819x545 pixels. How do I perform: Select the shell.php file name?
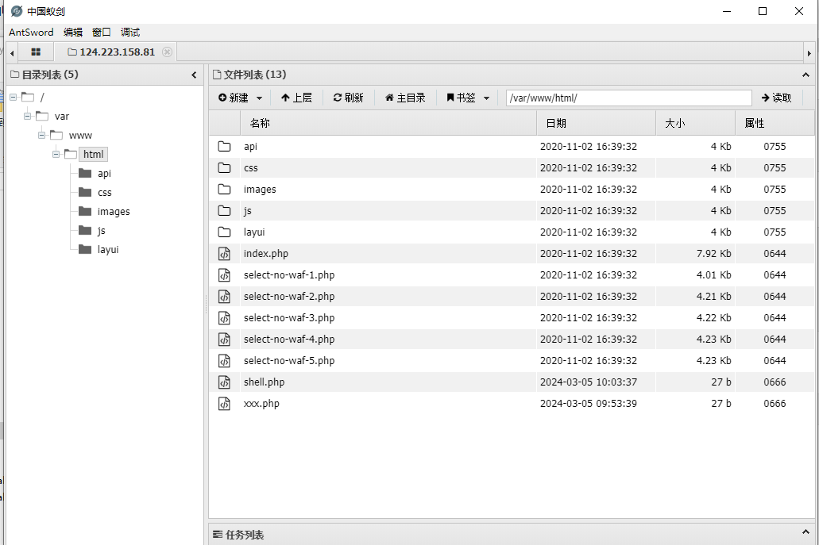[x=264, y=382]
